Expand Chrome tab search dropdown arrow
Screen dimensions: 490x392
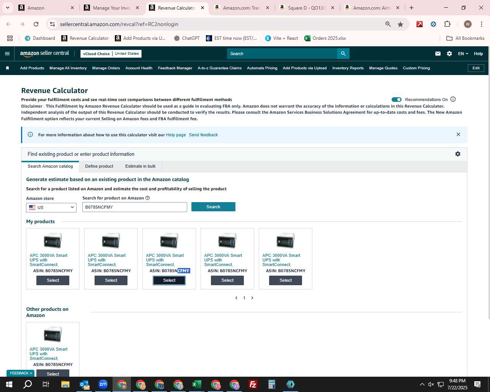(x=7, y=8)
